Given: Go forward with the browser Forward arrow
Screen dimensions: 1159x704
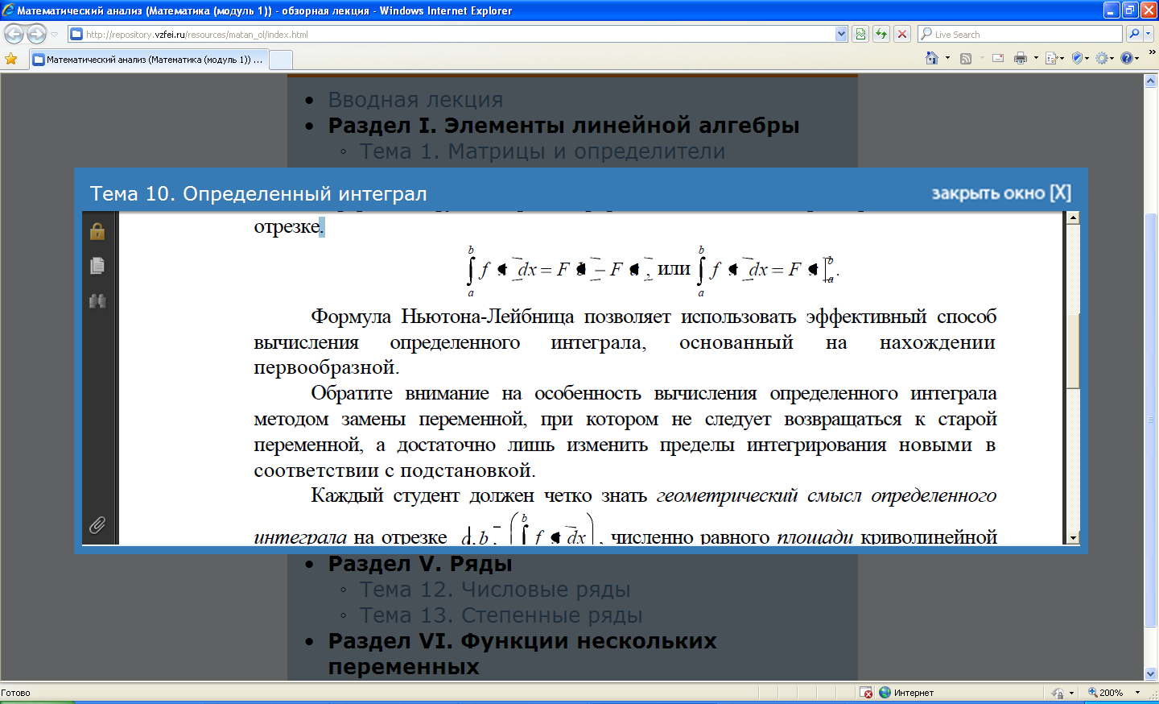Looking at the screenshot, I should click(x=36, y=34).
